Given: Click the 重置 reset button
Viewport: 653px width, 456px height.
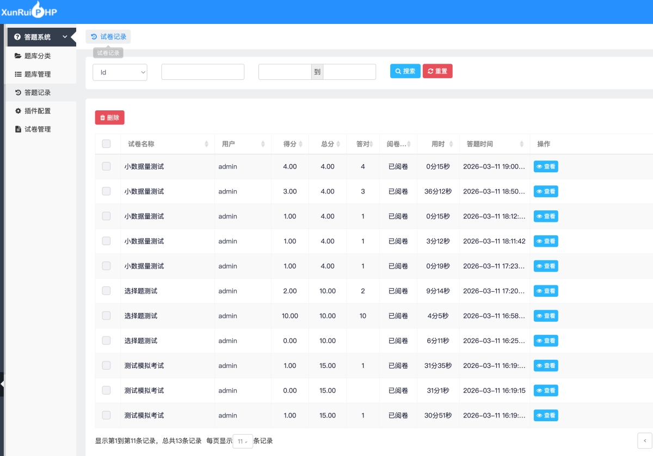Looking at the screenshot, I should tap(437, 71).
